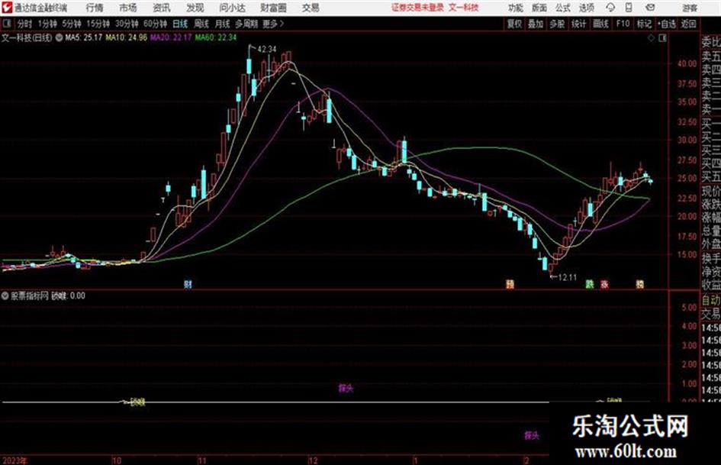The width and height of the screenshot is (721, 465).
Task: Click the diamond icon at chart top right
Action: click(651, 38)
